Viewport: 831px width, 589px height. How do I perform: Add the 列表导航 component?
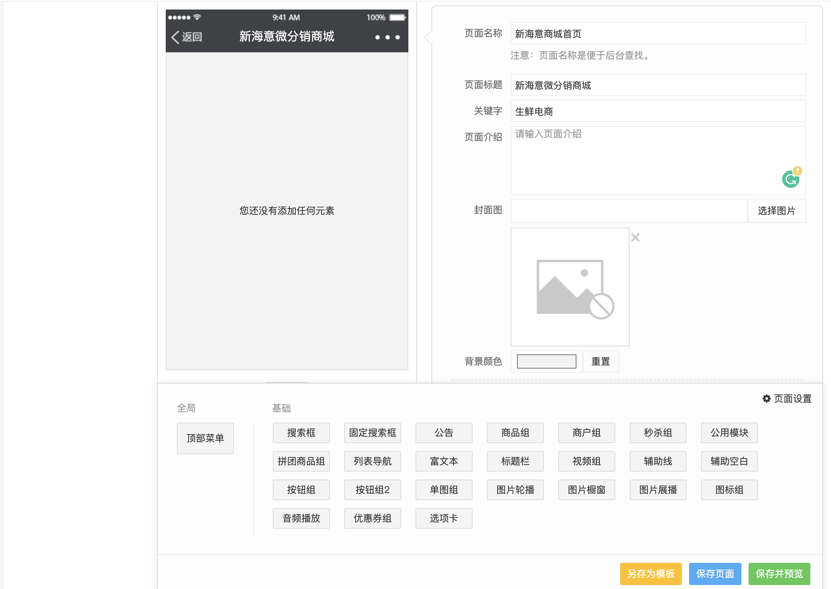(x=373, y=461)
